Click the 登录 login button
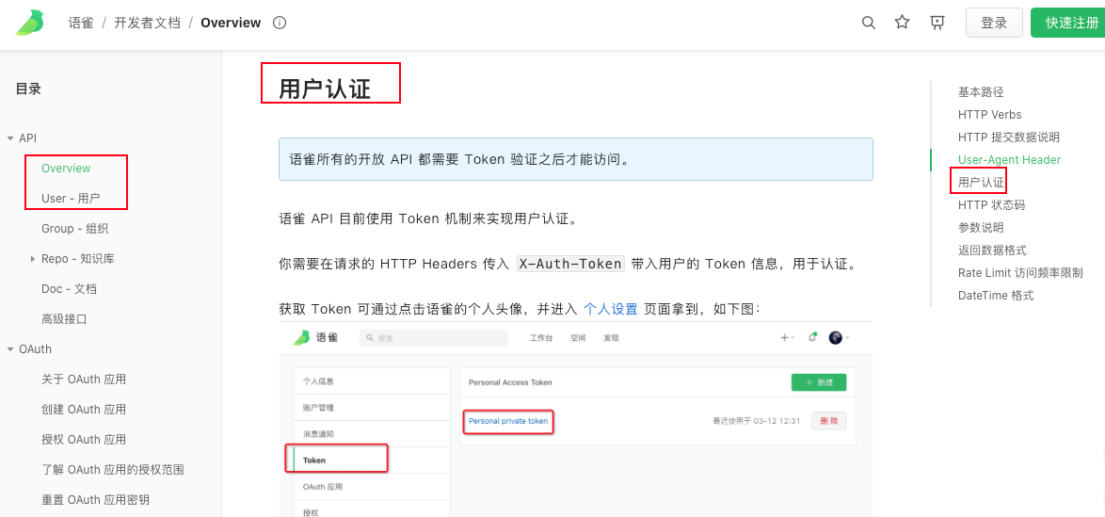The width and height of the screenshot is (1105, 517). (x=994, y=23)
